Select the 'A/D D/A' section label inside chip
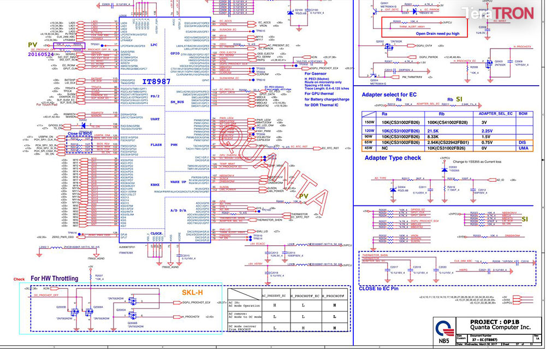Image resolution: width=546 pixels, height=349 pixels. [x=179, y=210]
